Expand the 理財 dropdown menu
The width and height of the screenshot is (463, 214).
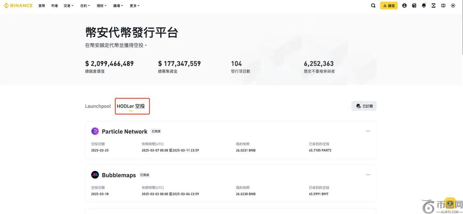102,6
